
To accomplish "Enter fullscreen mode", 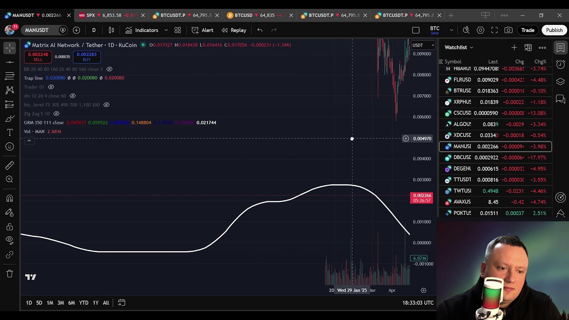I will point(494,30).
